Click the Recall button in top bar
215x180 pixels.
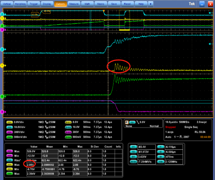click(128, 4)
